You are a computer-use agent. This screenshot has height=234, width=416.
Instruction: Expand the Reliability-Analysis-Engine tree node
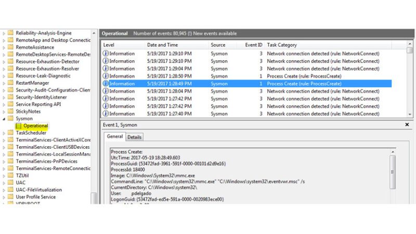point(4,33)
